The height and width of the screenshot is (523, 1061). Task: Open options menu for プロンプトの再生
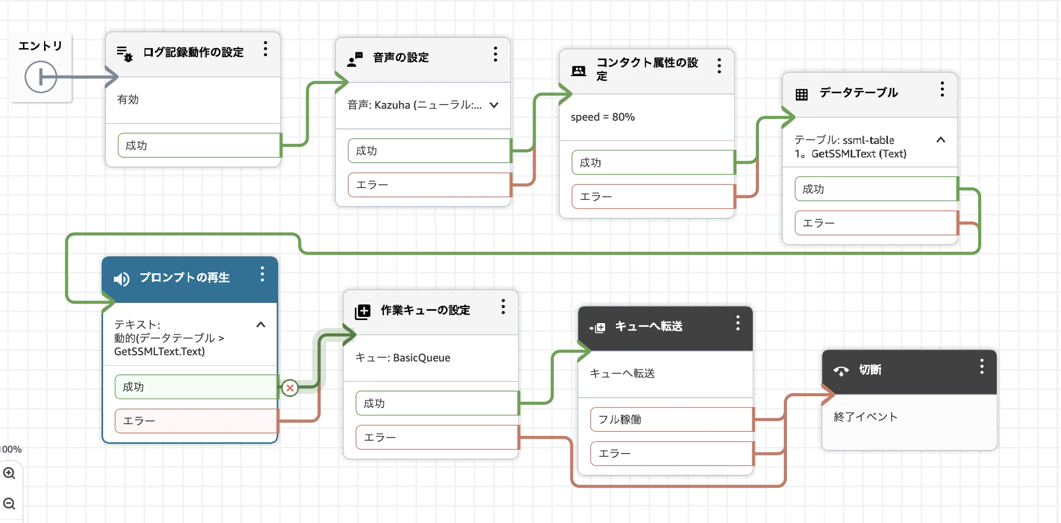click(262, 274)
